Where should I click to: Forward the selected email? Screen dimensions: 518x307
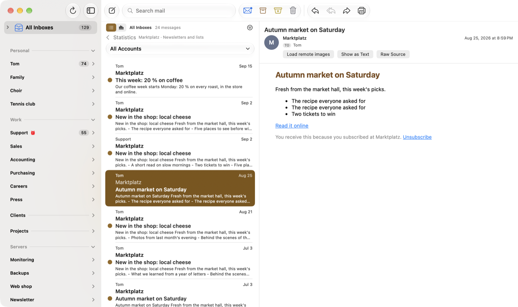coord(346,11)
